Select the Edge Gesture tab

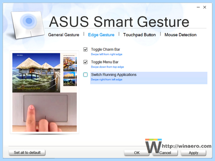pyautogui.click(x=101, y=35)
